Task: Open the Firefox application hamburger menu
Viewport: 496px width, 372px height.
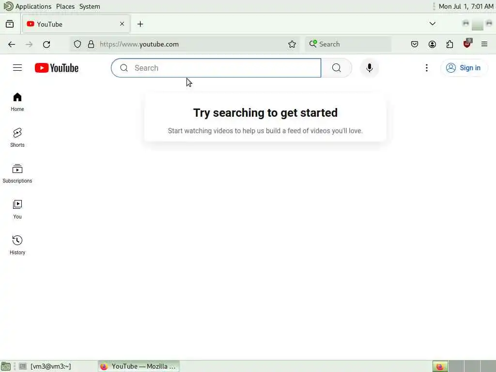Action: tap(484, 44)
